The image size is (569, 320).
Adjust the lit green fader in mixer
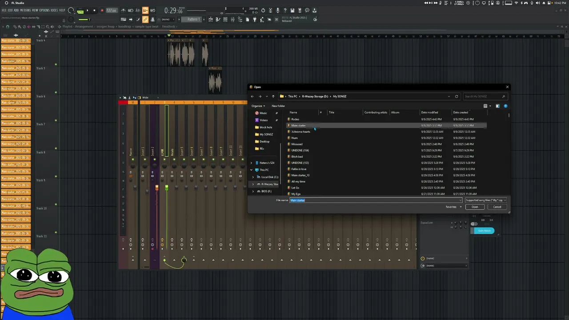[x=166, y=188]
